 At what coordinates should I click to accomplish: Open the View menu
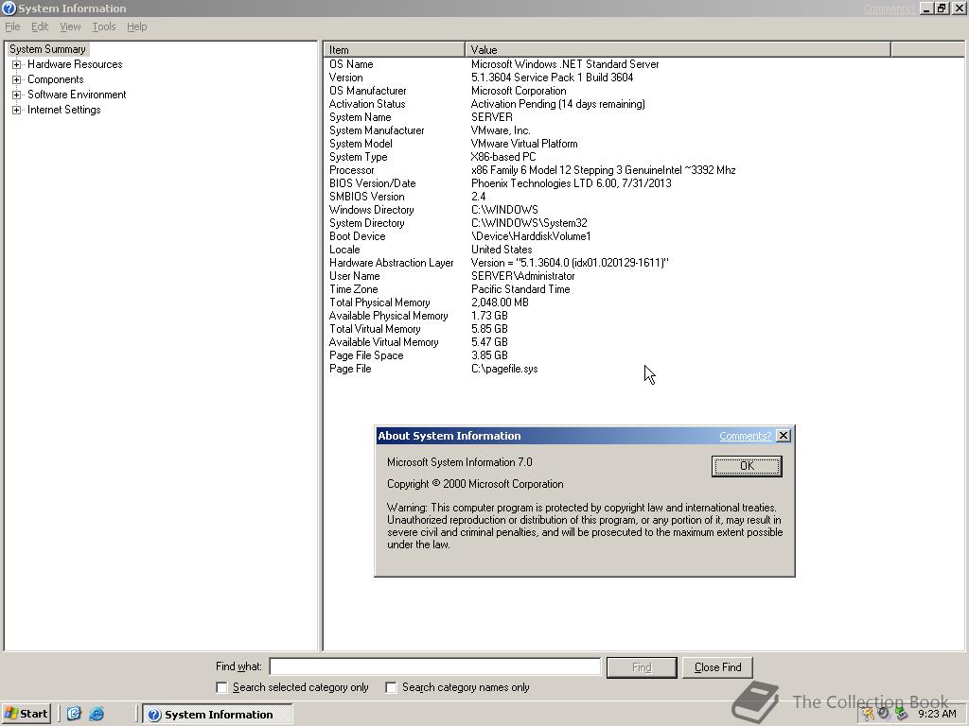click(70, 26)
